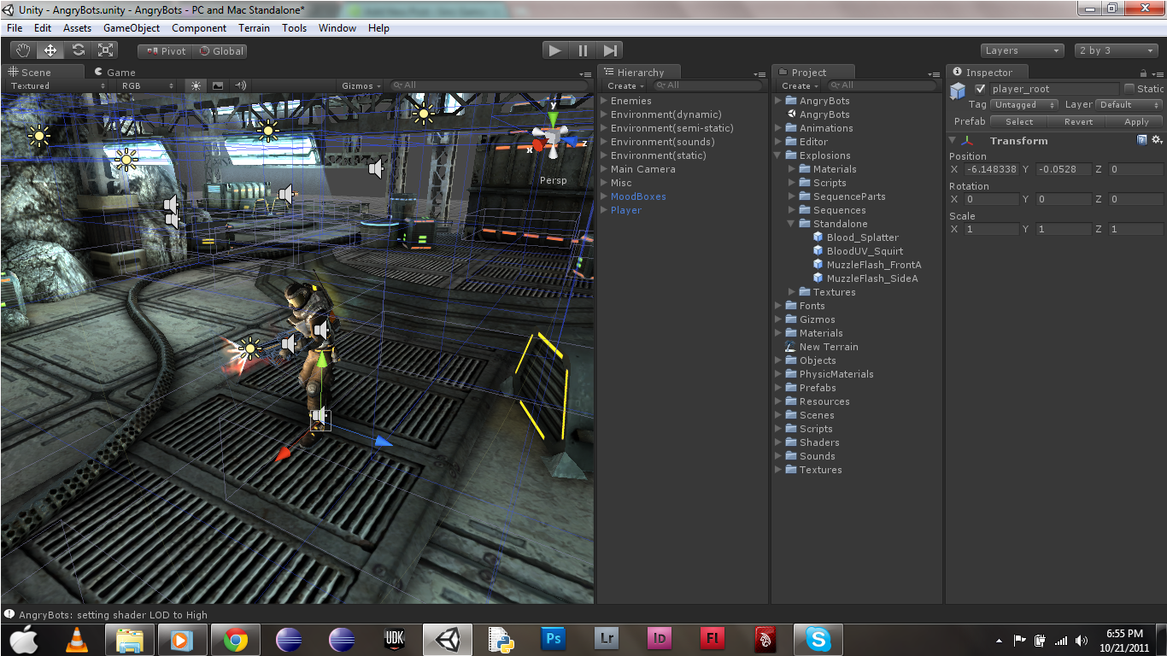The width and height of the screenshot is (1167, 656).
Task: Open the Transform help book icon
Action: (1142, 140)
